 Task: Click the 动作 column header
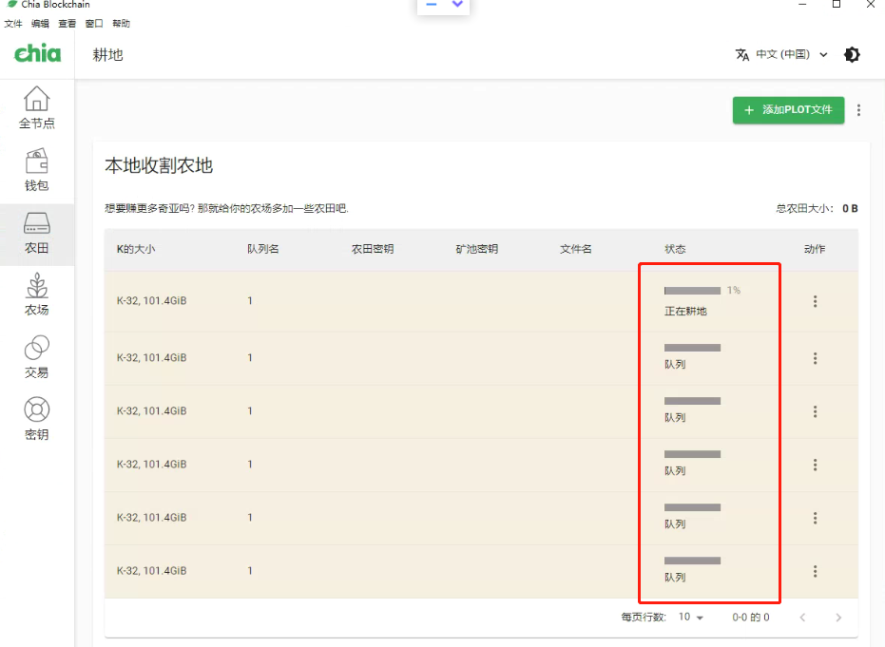point(815,249)
